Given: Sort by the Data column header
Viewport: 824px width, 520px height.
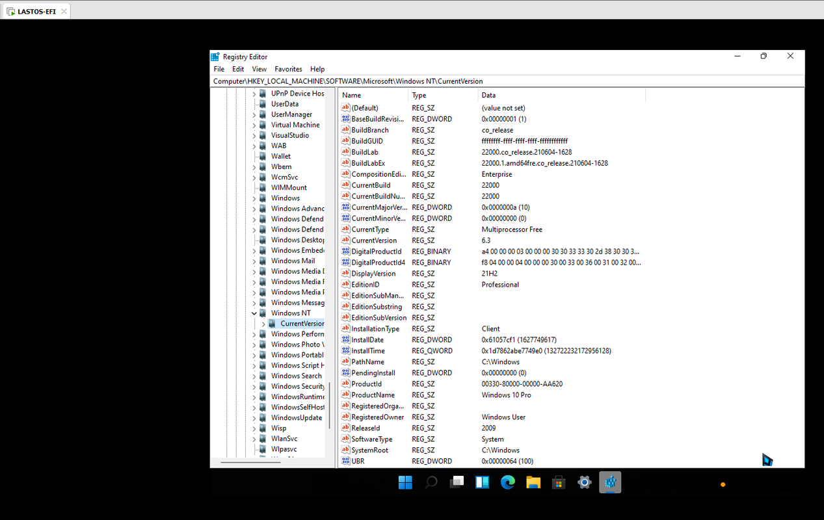Looking at the screenshot, I should [x=562, y=96].
